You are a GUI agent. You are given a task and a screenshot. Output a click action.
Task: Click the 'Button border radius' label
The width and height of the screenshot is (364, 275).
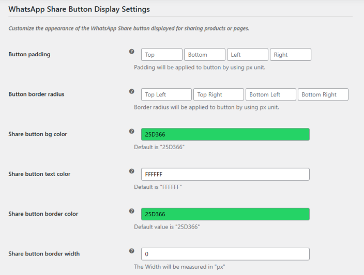(x=36, y=94)
